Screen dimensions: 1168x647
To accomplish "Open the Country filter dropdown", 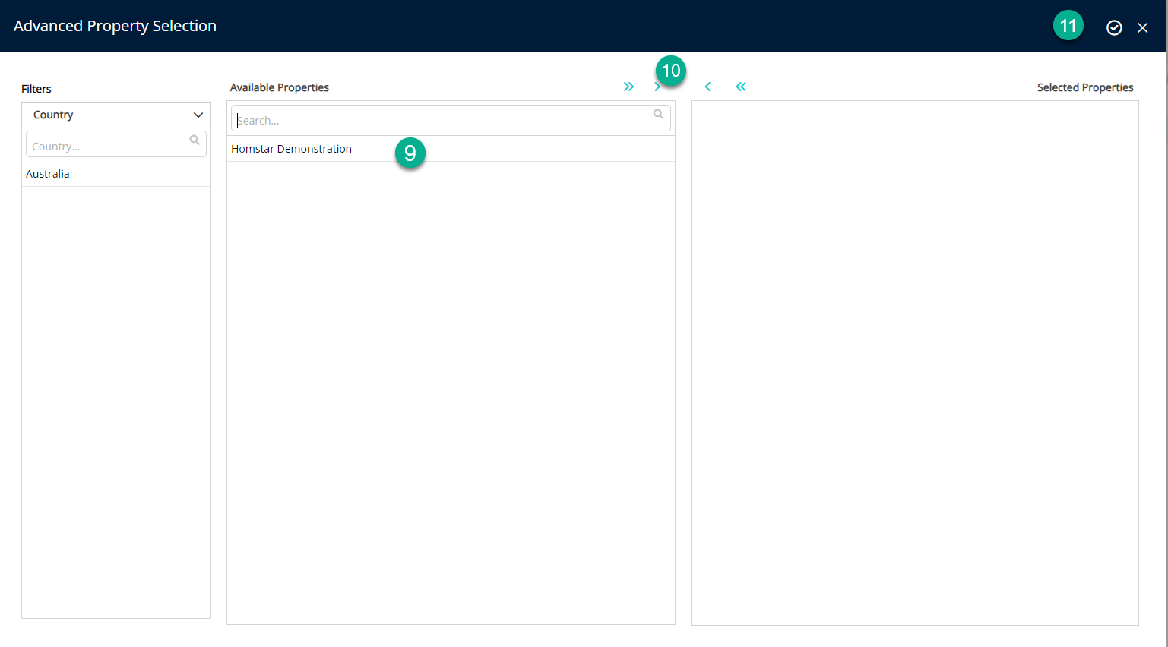I will pos(116,115).
